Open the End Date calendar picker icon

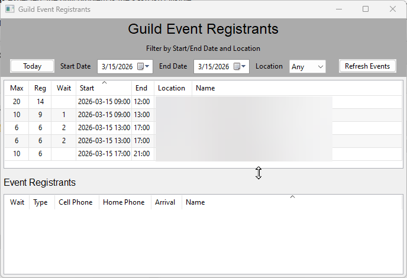240,66
